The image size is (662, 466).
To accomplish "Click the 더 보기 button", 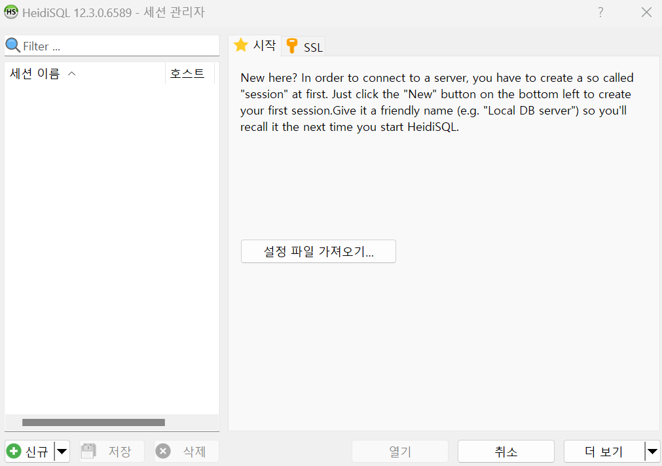I will (604, 451).
